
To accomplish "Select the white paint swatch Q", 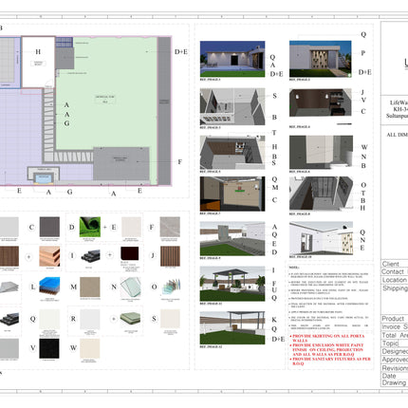I will (x=49, y=319).
